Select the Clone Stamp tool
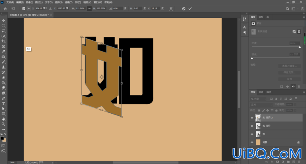Image resolution: width=306 pixels, height=164 pixels. coord(3,67)
